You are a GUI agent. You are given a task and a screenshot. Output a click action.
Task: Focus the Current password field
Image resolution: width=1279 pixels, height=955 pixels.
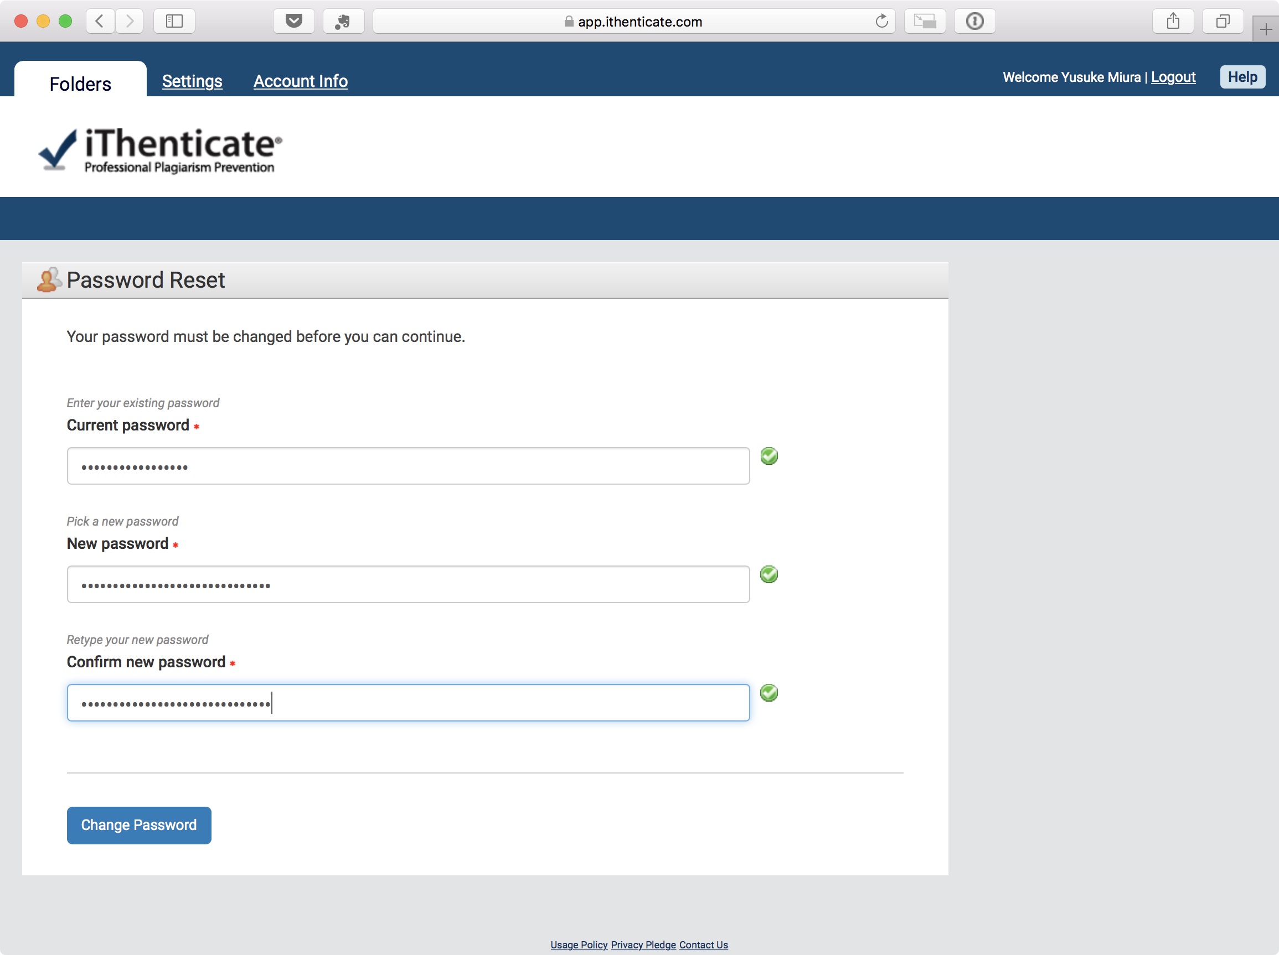click(408, 466)
